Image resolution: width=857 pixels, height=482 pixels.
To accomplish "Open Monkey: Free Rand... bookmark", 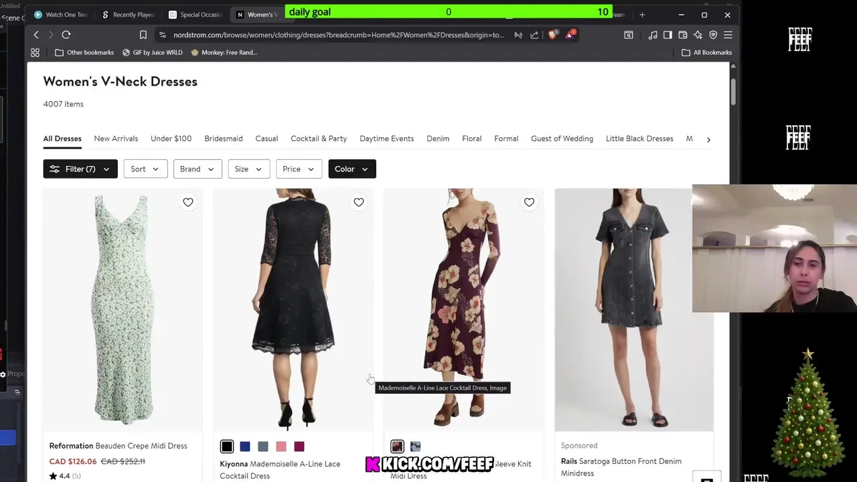I will tap(224, 52).
